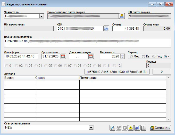This screenshot has width=175, height=135.
Task: Click the payer lookup person icon
Action: click(122, 16)
